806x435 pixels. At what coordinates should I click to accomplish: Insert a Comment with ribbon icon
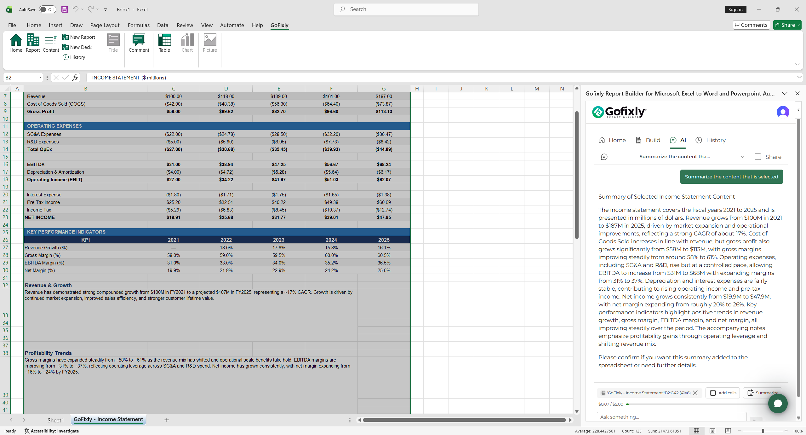[x=139, y=43]
